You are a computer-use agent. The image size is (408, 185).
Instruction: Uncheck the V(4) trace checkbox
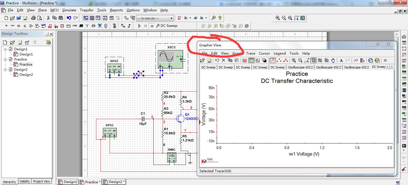coord(205,162)
